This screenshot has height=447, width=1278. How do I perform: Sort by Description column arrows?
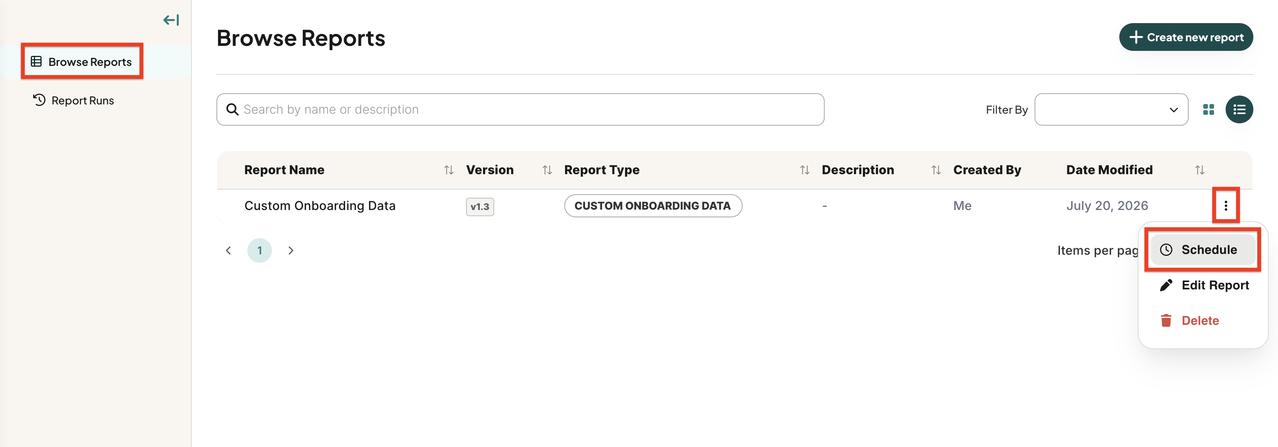(x=936, y=170)
